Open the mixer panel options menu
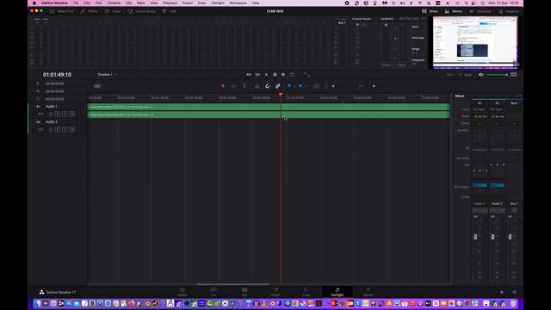The height and width of the screenshot is (310, 551). pyautogui.click(x=518, y=96)
